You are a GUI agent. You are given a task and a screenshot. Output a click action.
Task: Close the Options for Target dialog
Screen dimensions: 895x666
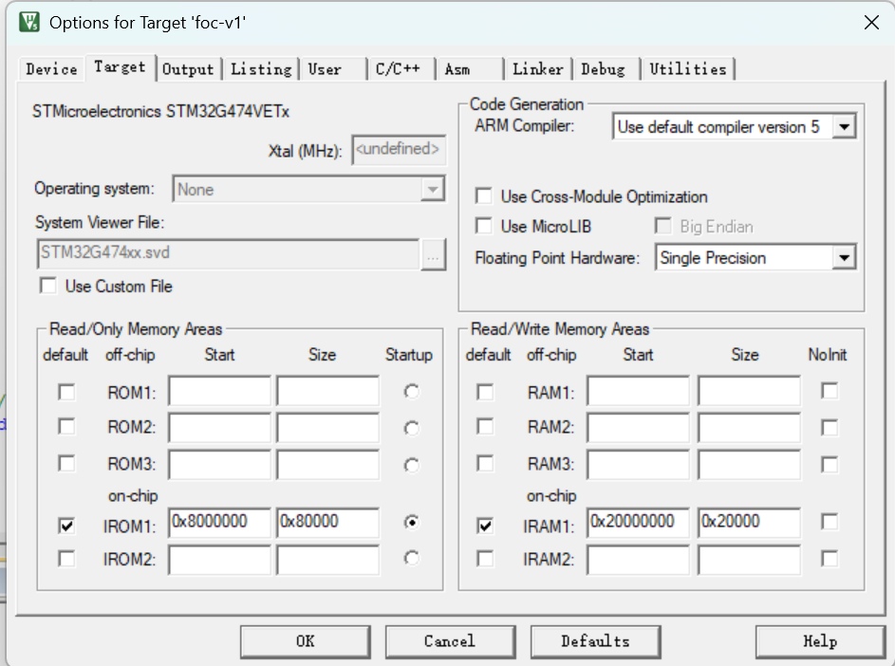click(871, 23)
